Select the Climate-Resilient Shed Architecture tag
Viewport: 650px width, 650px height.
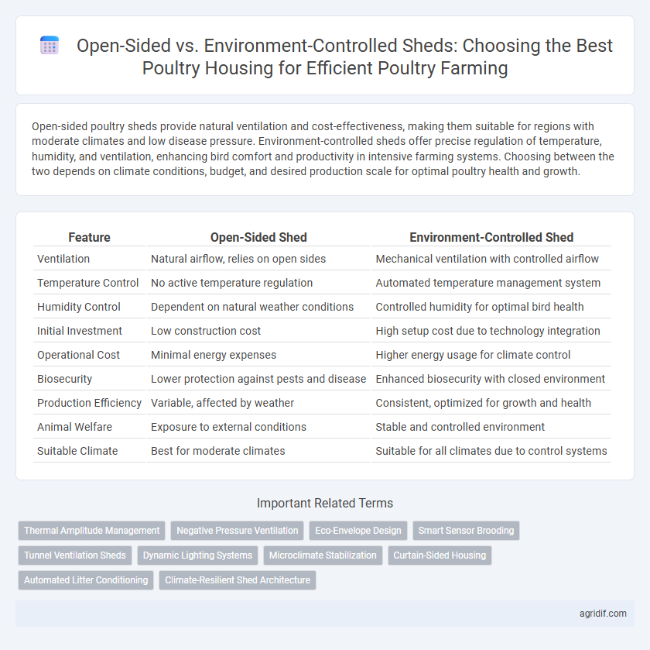[238, 580]
